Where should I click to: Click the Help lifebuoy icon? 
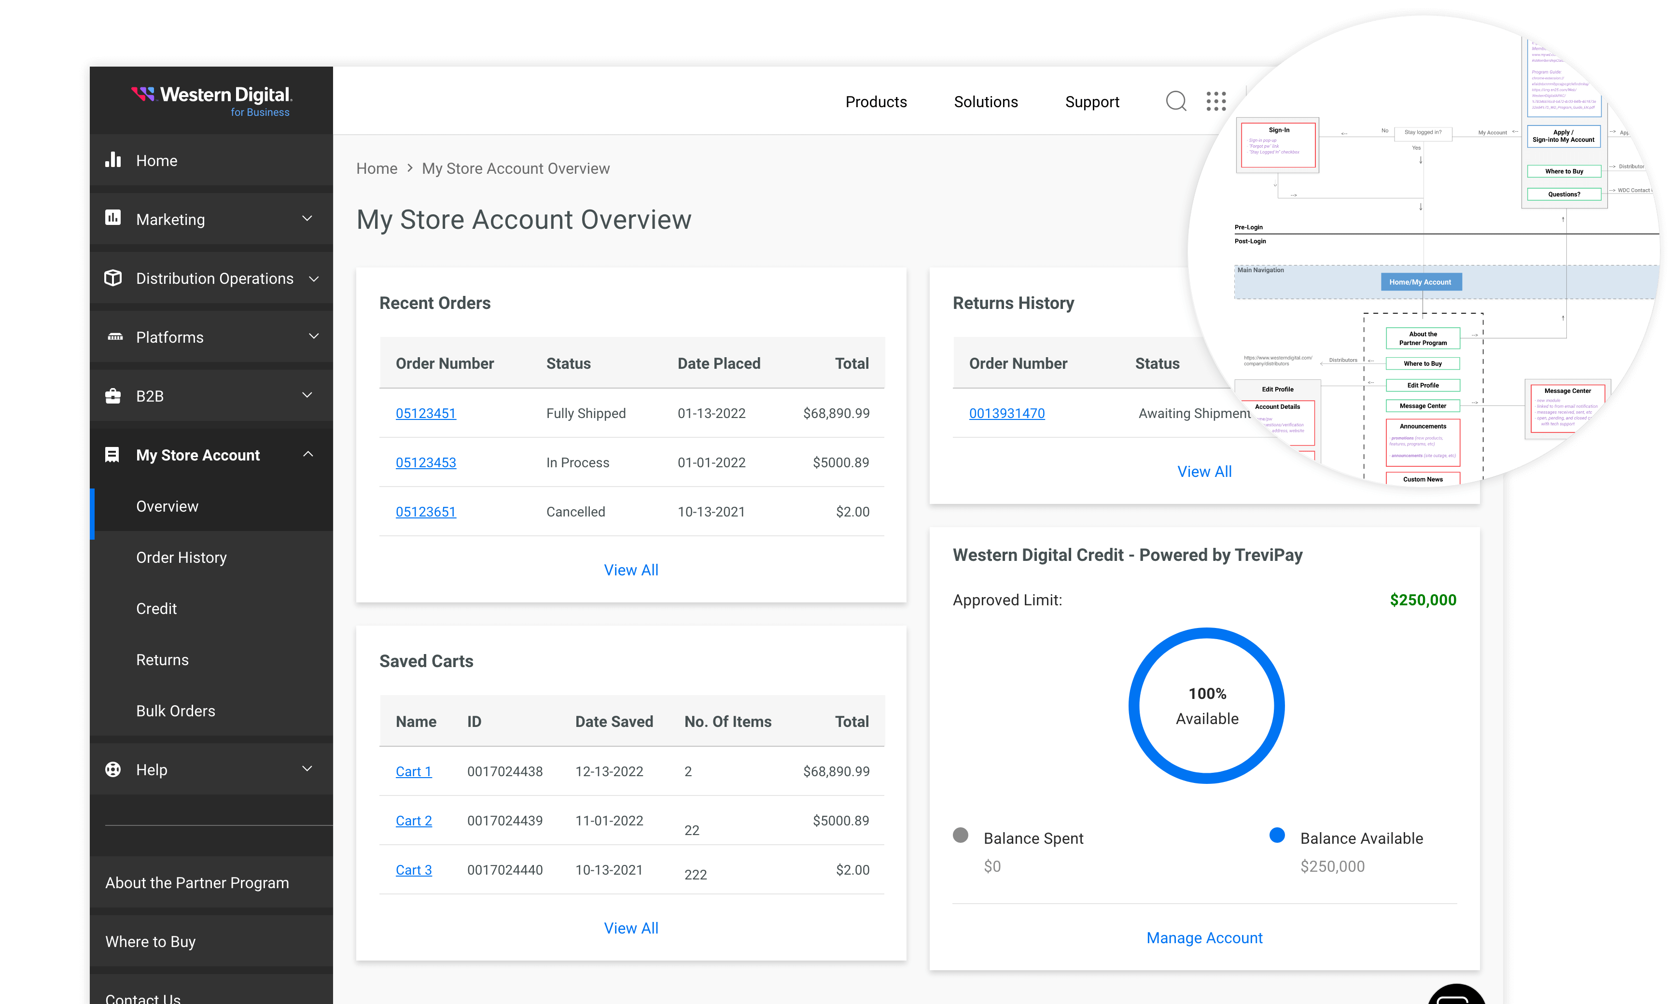pyautogui.click(x=113, y=769)
